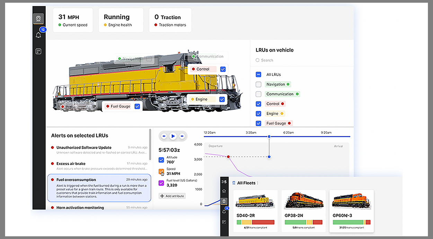This screenshot has height=239, width=433.
Task: Expand the Unauthorized Software Update alert
Action: [99, 150]
